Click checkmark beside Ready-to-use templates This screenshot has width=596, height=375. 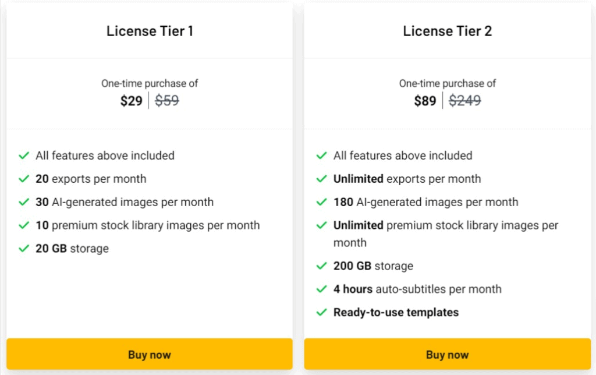321,312
